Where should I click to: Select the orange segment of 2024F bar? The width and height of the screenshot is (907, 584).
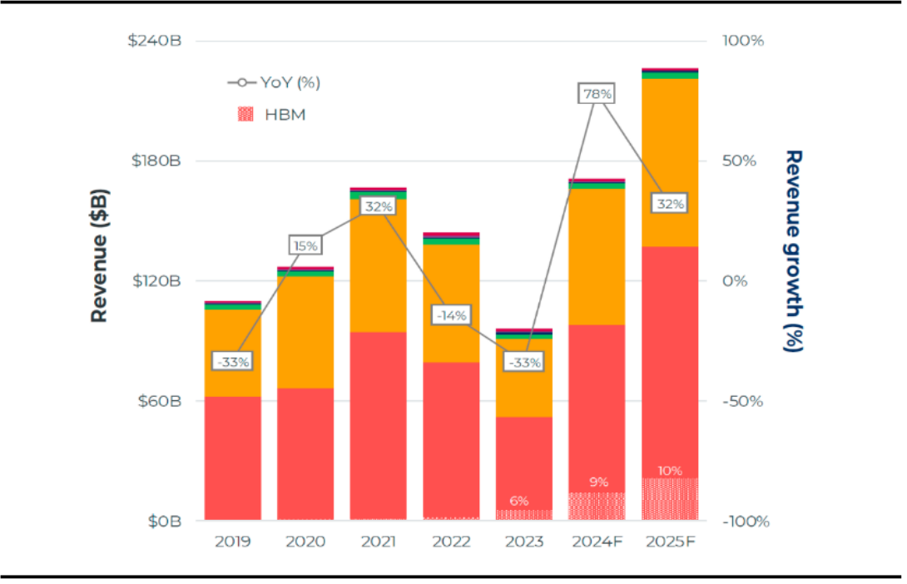(597, 257)
